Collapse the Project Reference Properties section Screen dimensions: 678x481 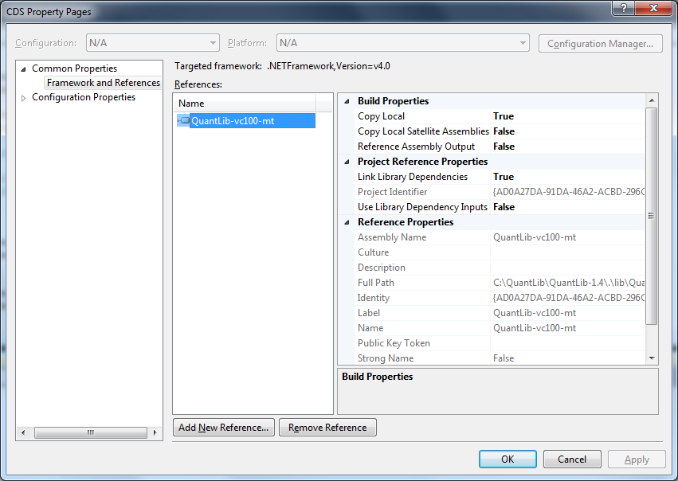click(x=346, y=162)
